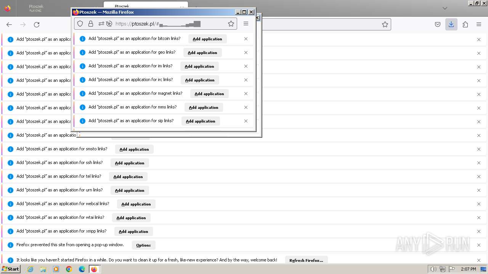
Task: Dismiss pop-up blocked notification bar
Action: pyautogui.click(x=479, y=245)
